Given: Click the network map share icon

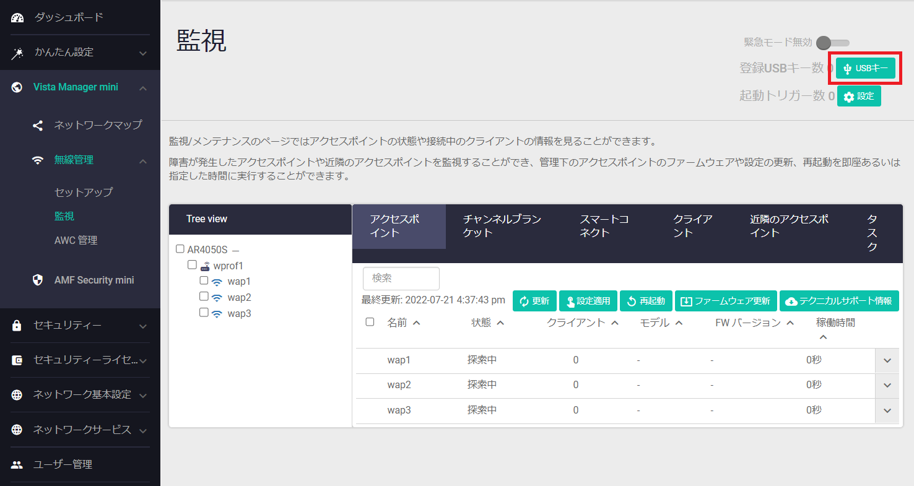Looking at the screenshot, I should coord(38,125).
